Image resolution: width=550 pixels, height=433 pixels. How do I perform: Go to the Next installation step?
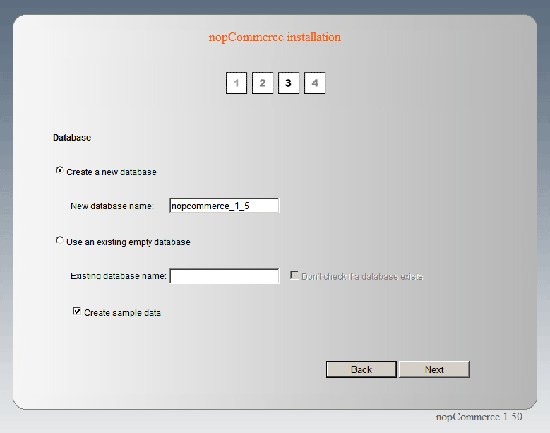(434, 369)
